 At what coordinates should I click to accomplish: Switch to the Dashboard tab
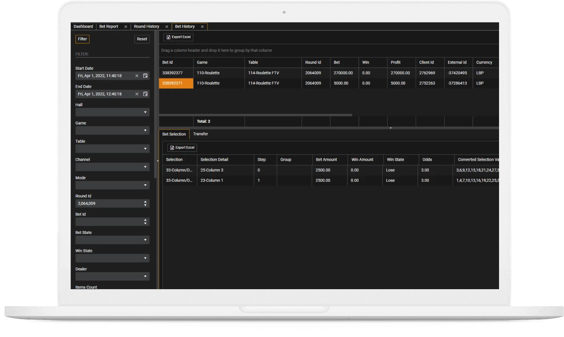(83, 26)
